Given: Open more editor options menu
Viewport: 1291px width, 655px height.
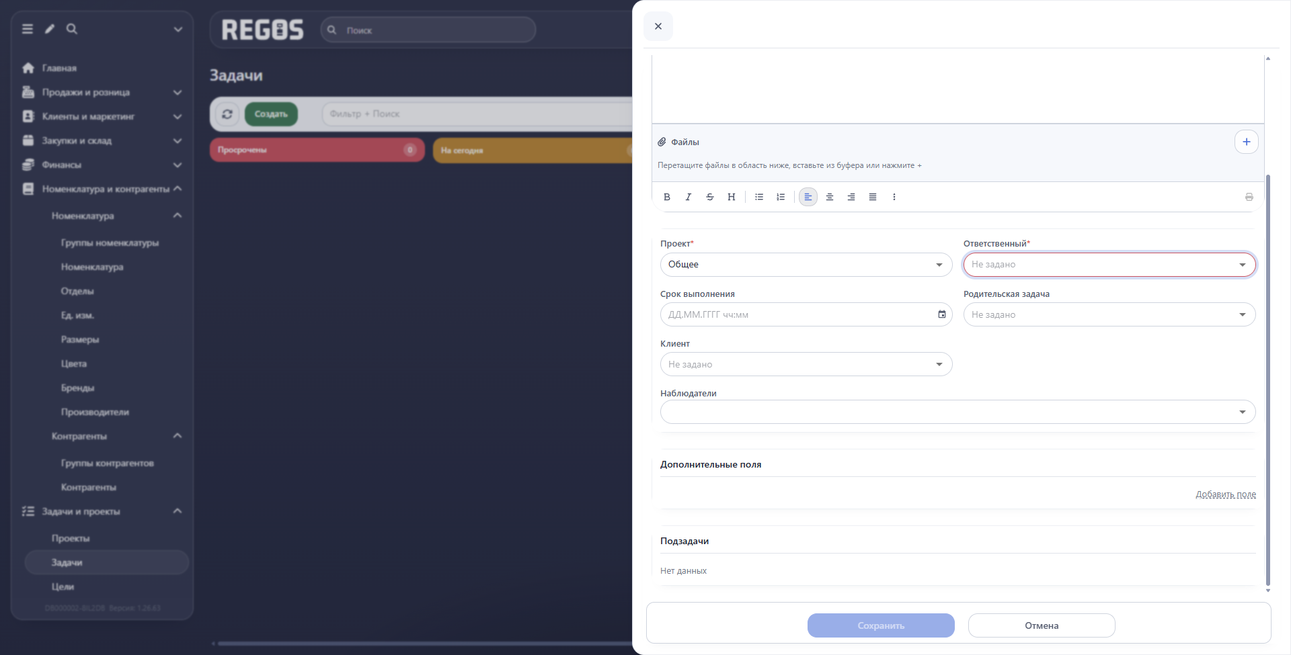Looking at the screenshot, I should (x=894, y=197).
